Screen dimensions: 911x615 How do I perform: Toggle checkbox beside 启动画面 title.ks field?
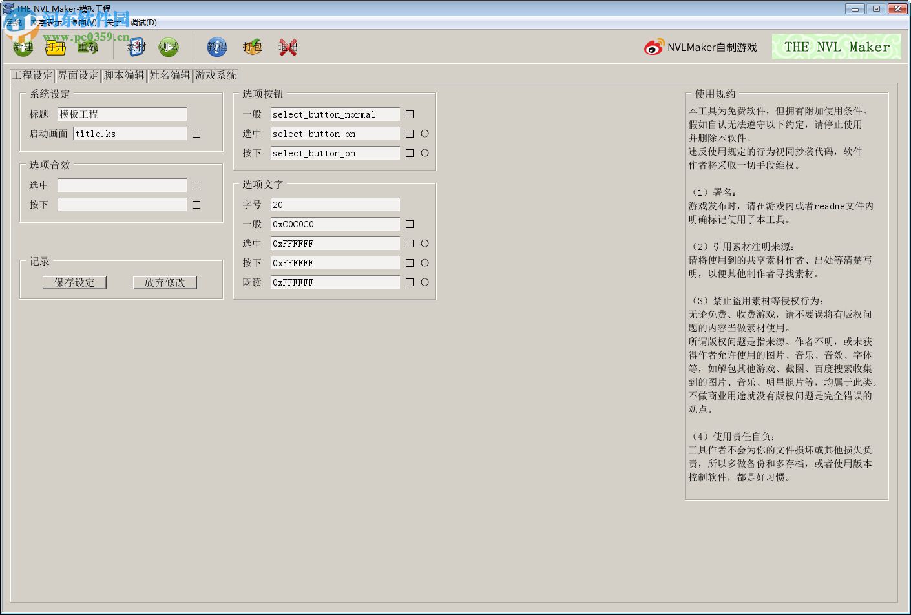point(196,133)
